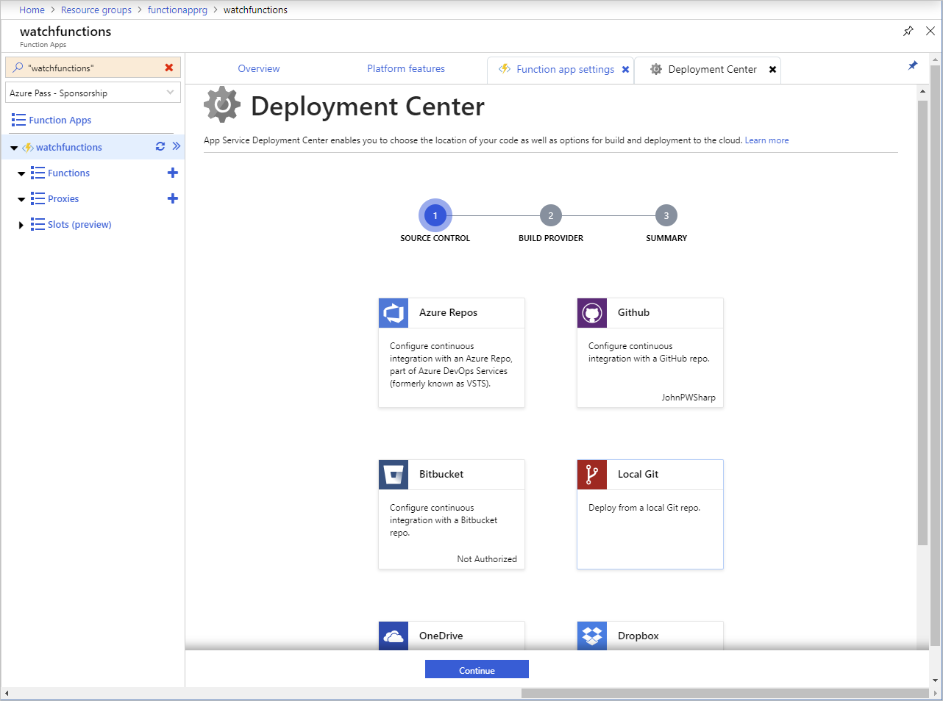Click the horizontal scrollbar left arrow
943x701 pixels.
(7, 693)
